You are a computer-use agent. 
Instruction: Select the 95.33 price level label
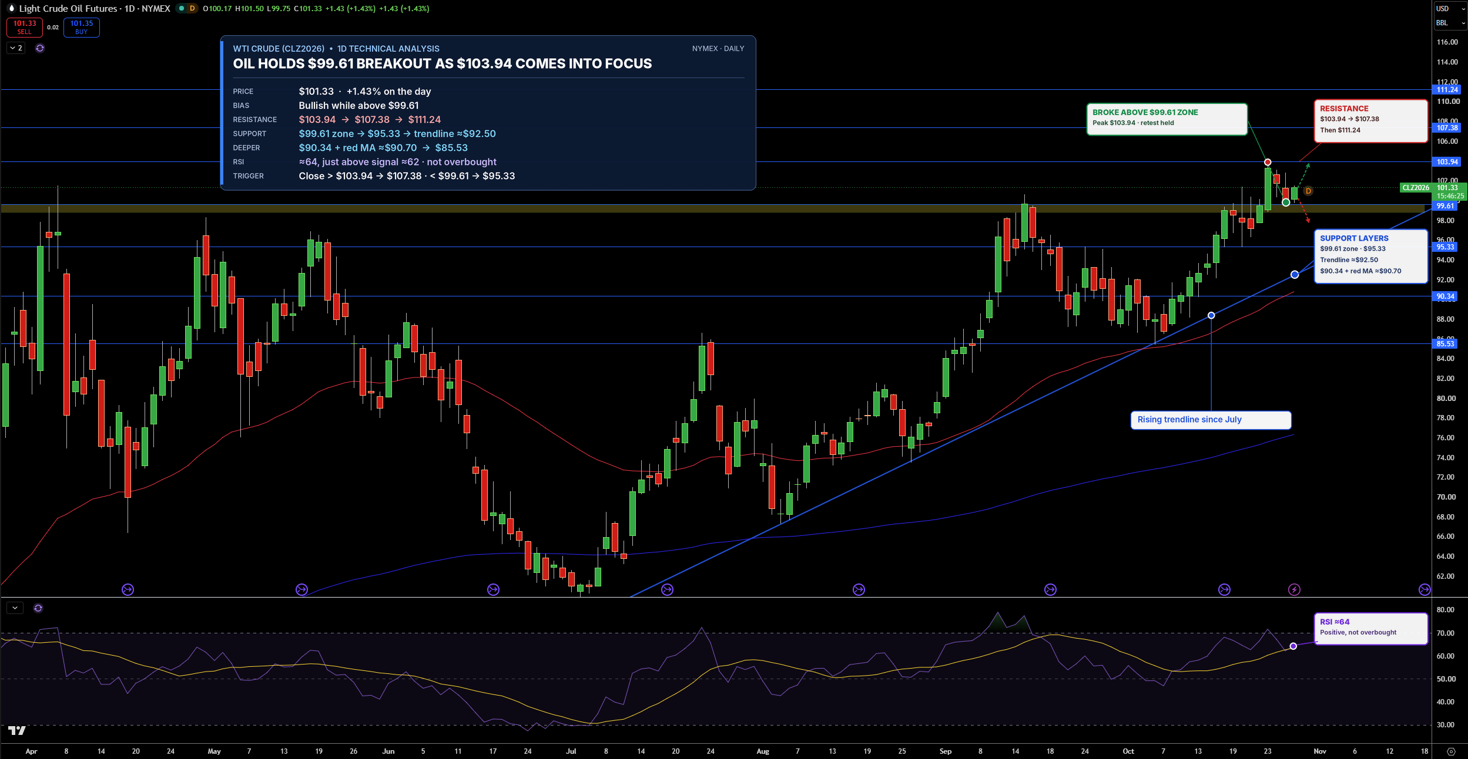1446,247
